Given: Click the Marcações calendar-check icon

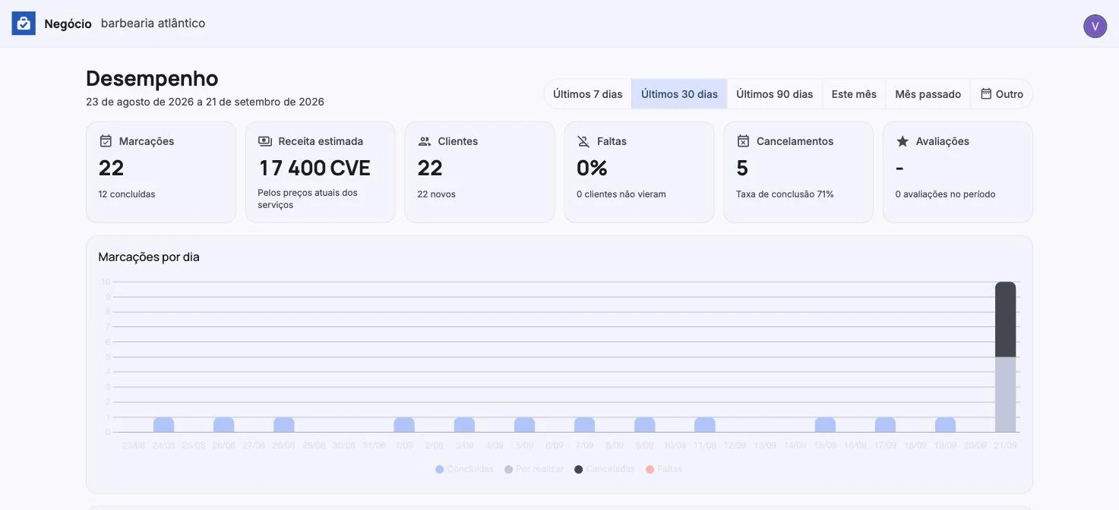Looking at the screenshot, I should pos(106,141).
